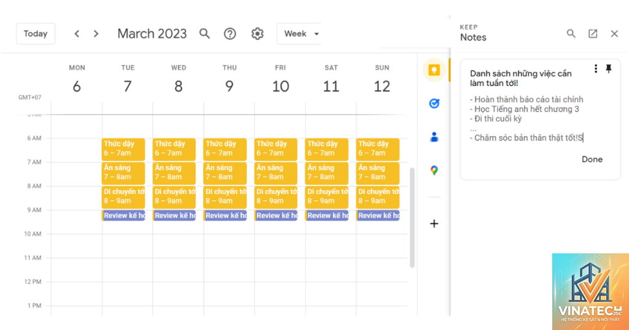Open the Google Keep side panel icon
The width and height of the screenshot is (629, 330).
(x=434, y=70)
